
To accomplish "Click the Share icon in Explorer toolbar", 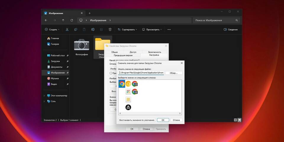I will (101, 30).
